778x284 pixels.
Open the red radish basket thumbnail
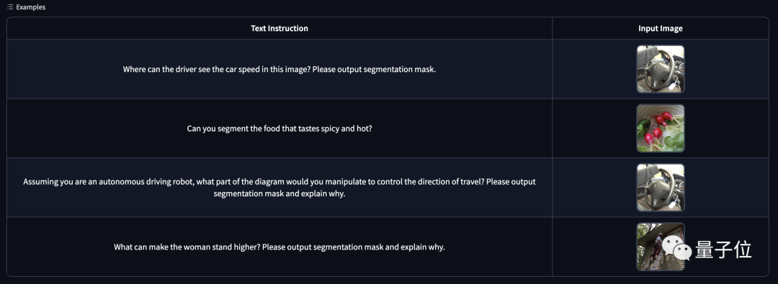[x=661, y=129]
